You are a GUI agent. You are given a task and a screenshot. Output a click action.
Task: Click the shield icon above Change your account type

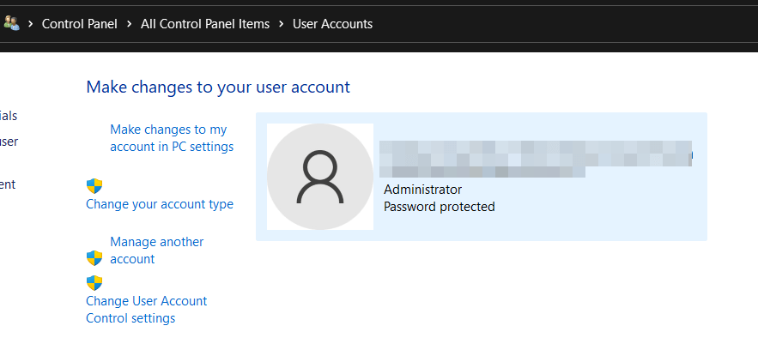pyautogui.click(x=94, y=186)
